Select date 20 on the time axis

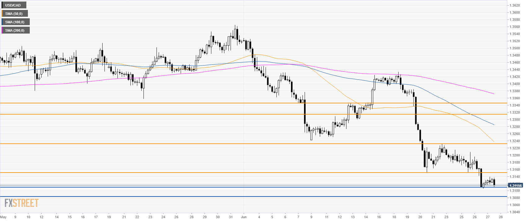click(420, 217)
